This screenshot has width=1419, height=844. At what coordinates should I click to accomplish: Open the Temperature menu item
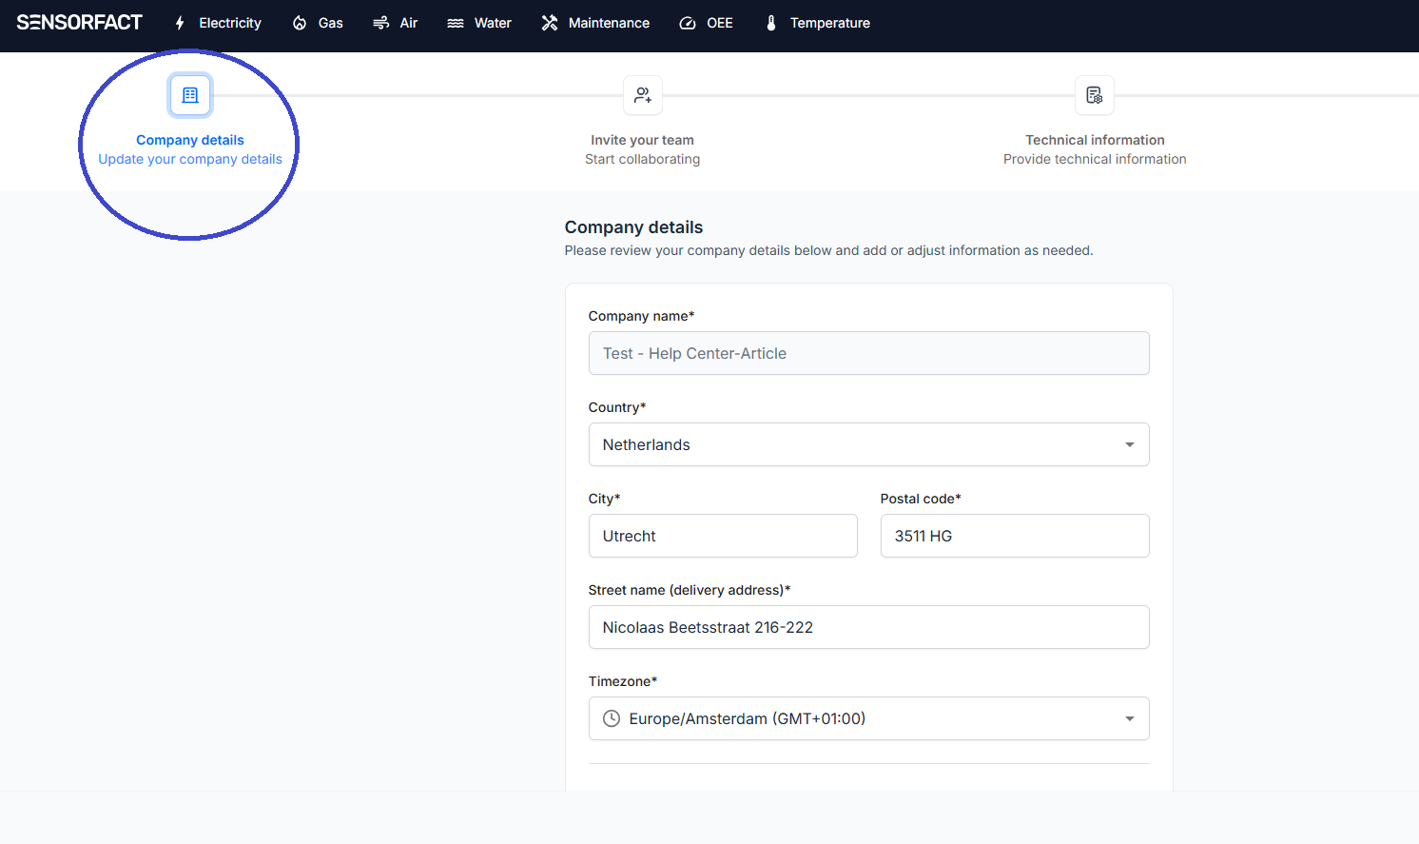[x=829, y=23]
